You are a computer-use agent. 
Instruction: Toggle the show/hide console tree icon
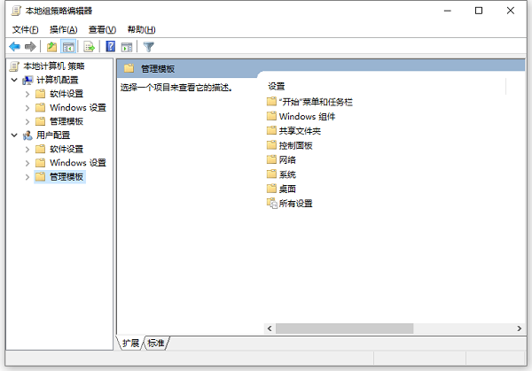pyautogui.click(x=67, y=46)
